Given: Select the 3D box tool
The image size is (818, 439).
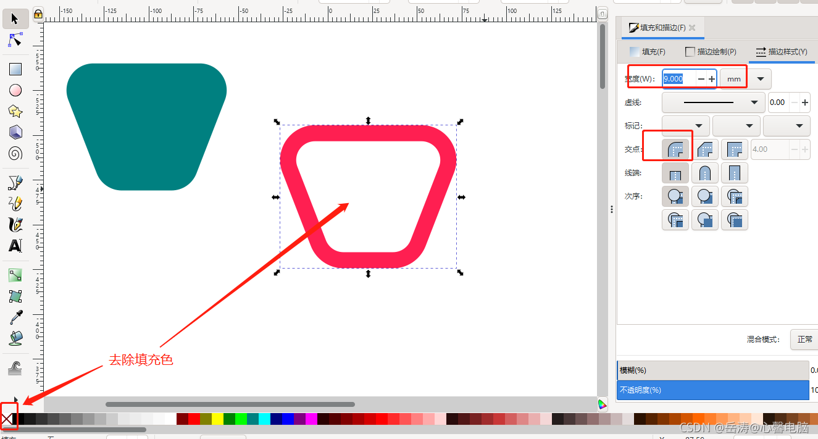Looking at the screenshot, I should tap(15, 132).
